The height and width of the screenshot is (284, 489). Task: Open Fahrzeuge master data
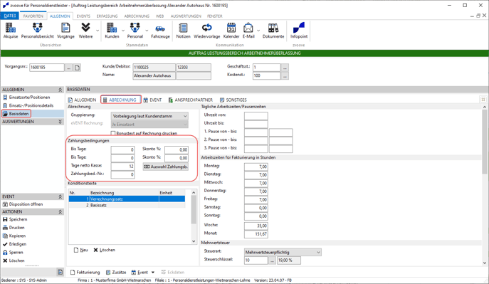tap(160, 31)
